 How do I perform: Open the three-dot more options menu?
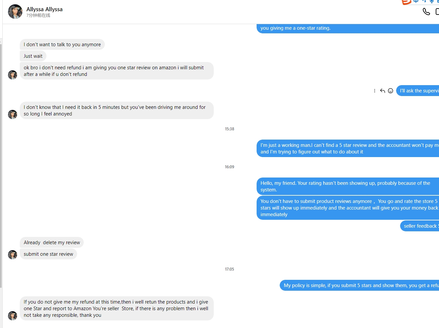(375, 91)
